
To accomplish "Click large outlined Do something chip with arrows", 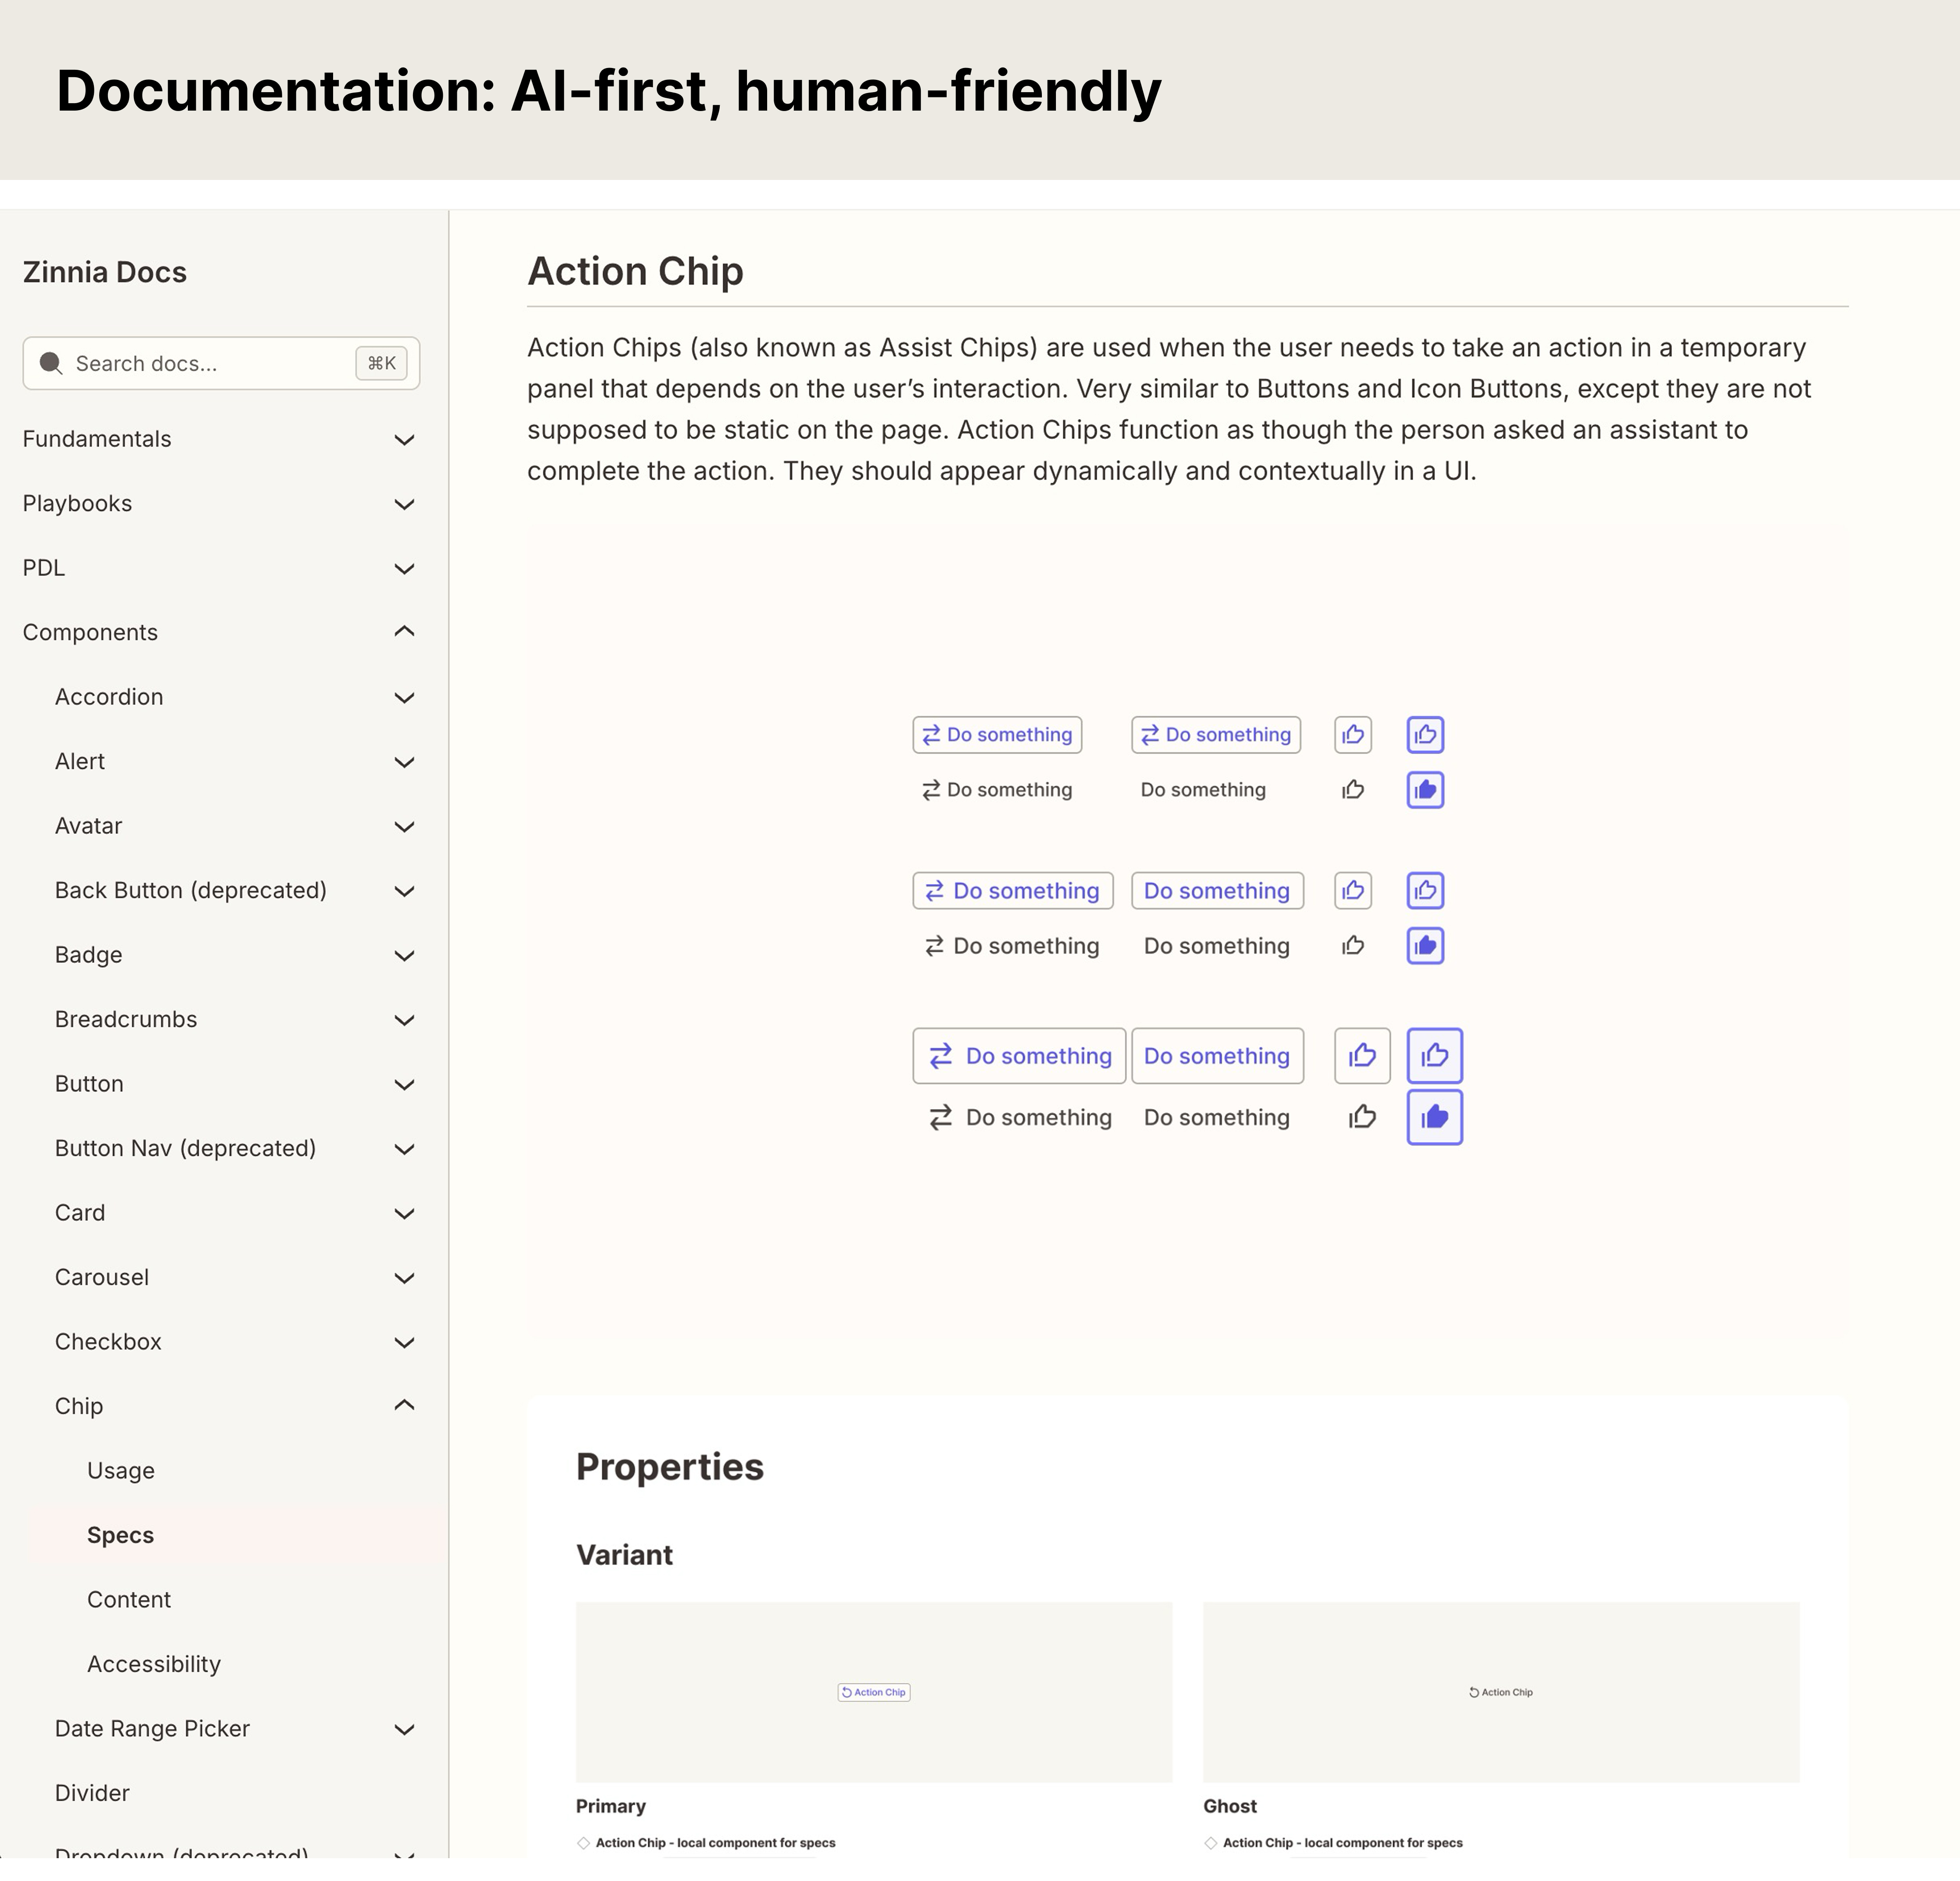I will click(x=1019, y=1056).
